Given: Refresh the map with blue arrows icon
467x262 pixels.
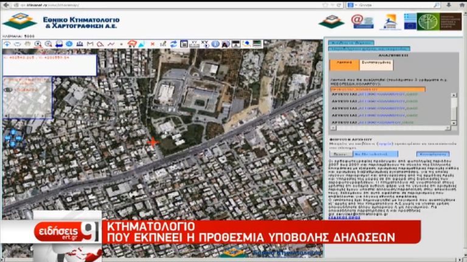Looking at the screenshot, I should 173,44.
